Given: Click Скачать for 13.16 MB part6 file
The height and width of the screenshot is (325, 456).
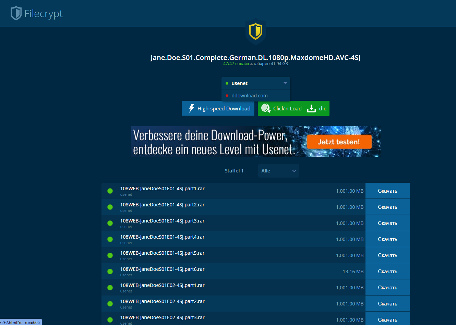Looking at the screenshot, I should (x=387, y=272).
